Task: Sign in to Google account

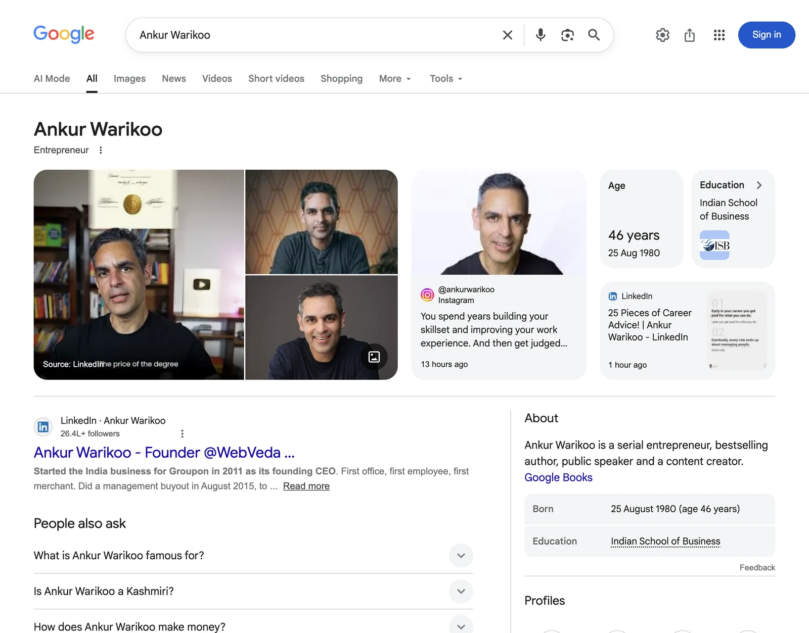Action: 767,35
